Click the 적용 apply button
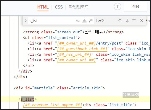This screenshot has width=151, height=110. (x=136, y=6)
